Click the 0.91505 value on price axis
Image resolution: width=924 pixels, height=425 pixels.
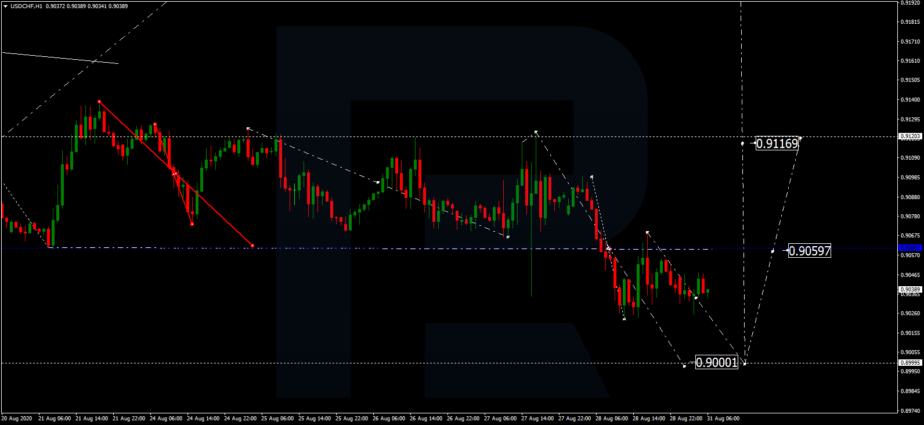pos(910,80)
